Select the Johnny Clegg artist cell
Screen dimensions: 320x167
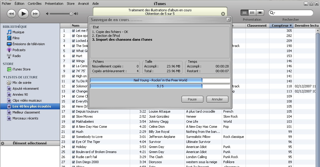159,122
